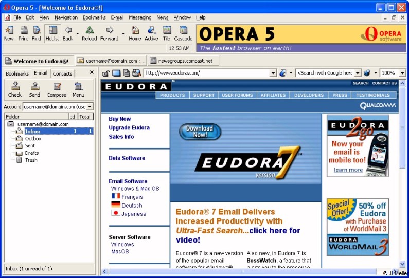Switch to the Contacts tab in Hotlist
This screenshot has width=409, height=278.
point(63,73)
